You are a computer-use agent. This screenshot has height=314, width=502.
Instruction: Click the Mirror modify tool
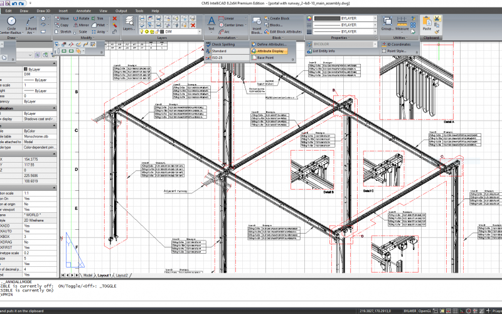coord(81,24)
